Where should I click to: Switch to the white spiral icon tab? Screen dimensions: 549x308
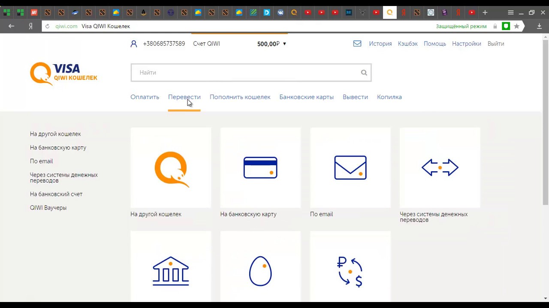(431, 12)
